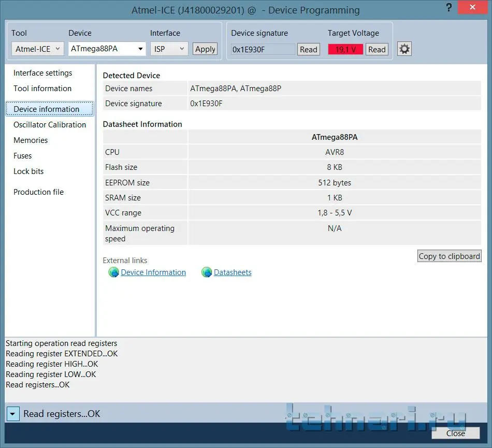
Task: Click the 'Maximum operating speed' row label
Action: (x=140, y=234)
